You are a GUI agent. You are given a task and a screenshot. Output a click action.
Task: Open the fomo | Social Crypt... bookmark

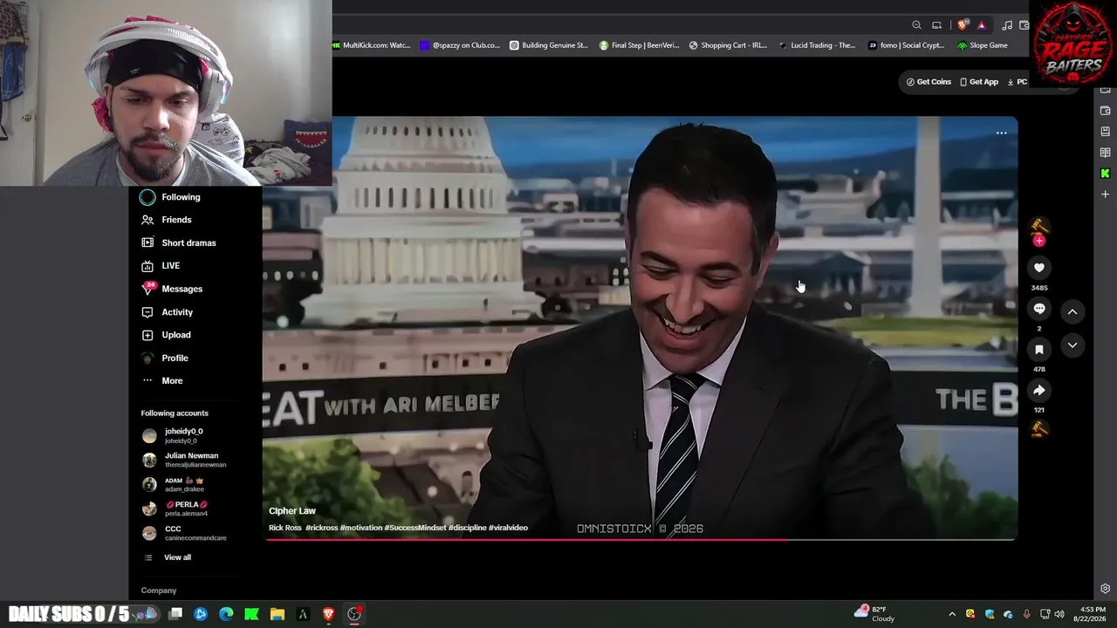907,45
